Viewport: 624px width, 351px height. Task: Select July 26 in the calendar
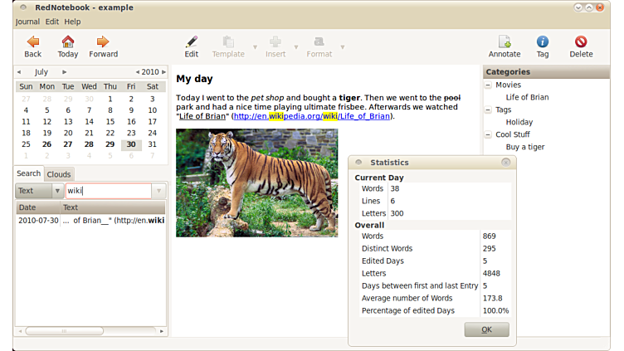click(46, 144)
